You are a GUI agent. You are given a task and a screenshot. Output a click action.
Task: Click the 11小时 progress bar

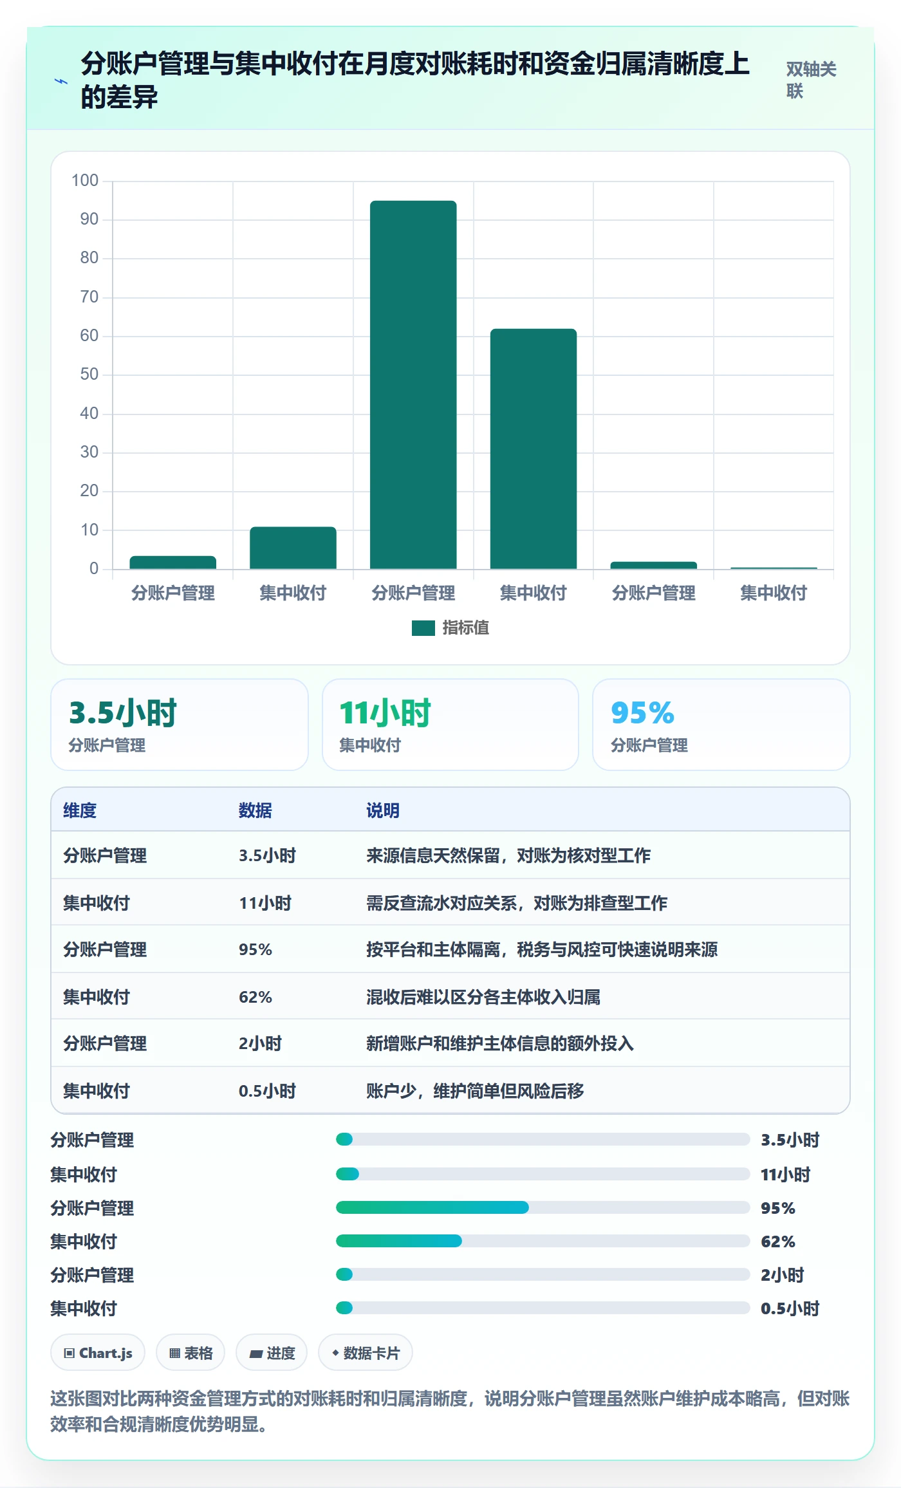(543, 1174)
